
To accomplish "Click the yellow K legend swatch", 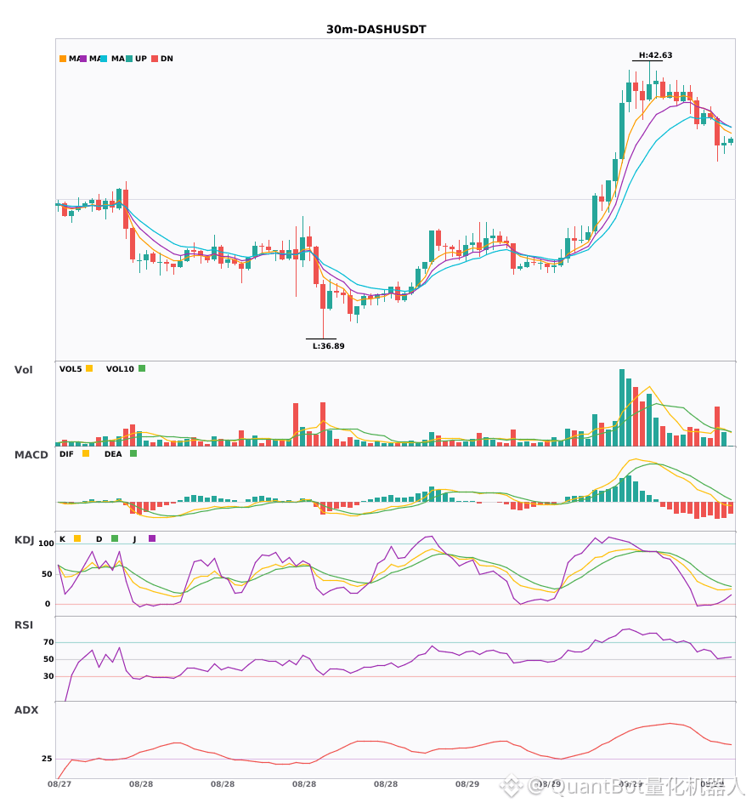I will pyautogui.click(x=77, y=538).
